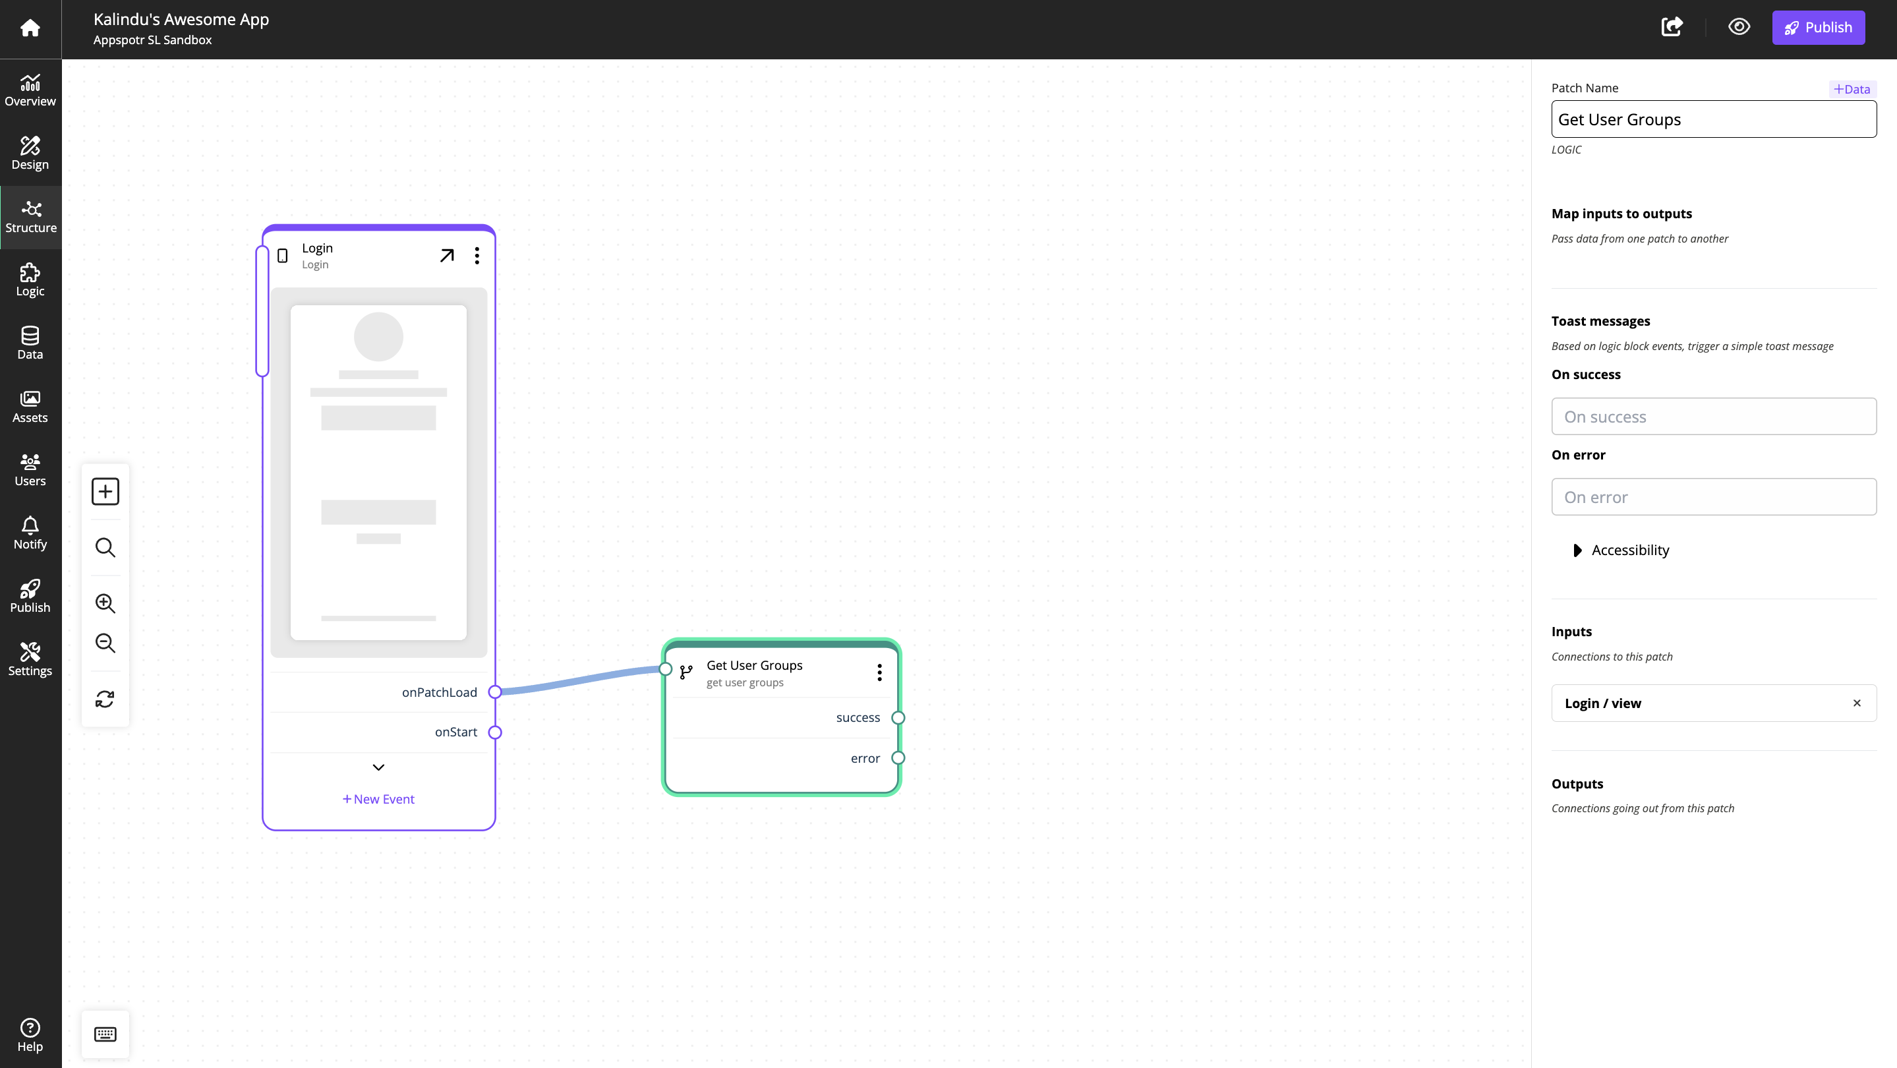The height and width of the screenshot is (1068, 1897).
Task: Click the Login screen three-dot menu
Action: [477, 255]
